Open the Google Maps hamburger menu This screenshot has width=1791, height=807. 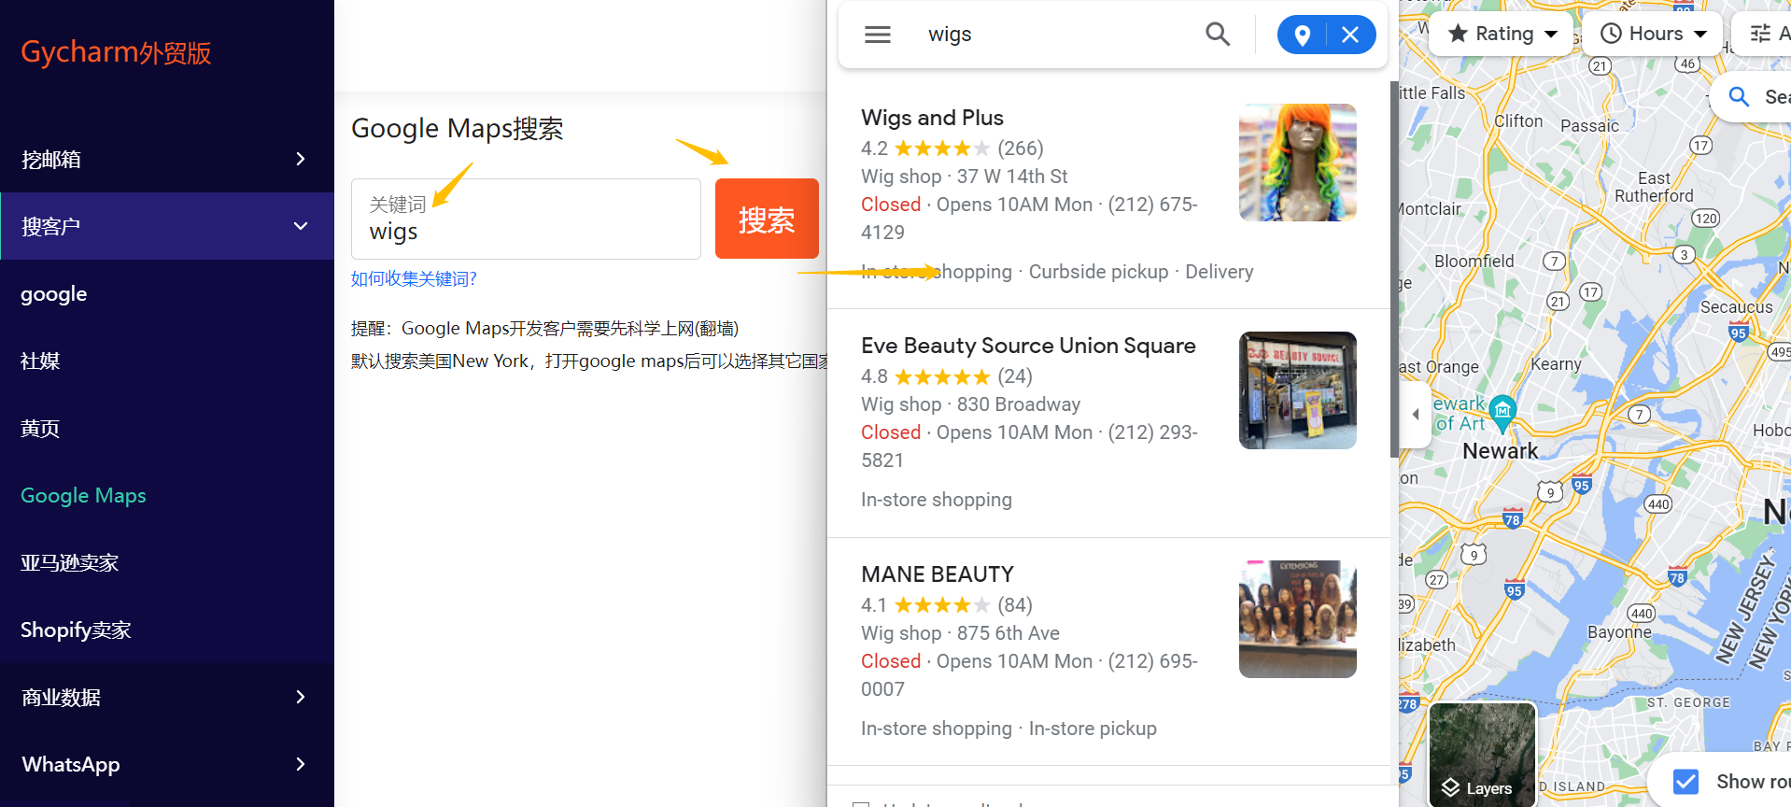point(878,35)
